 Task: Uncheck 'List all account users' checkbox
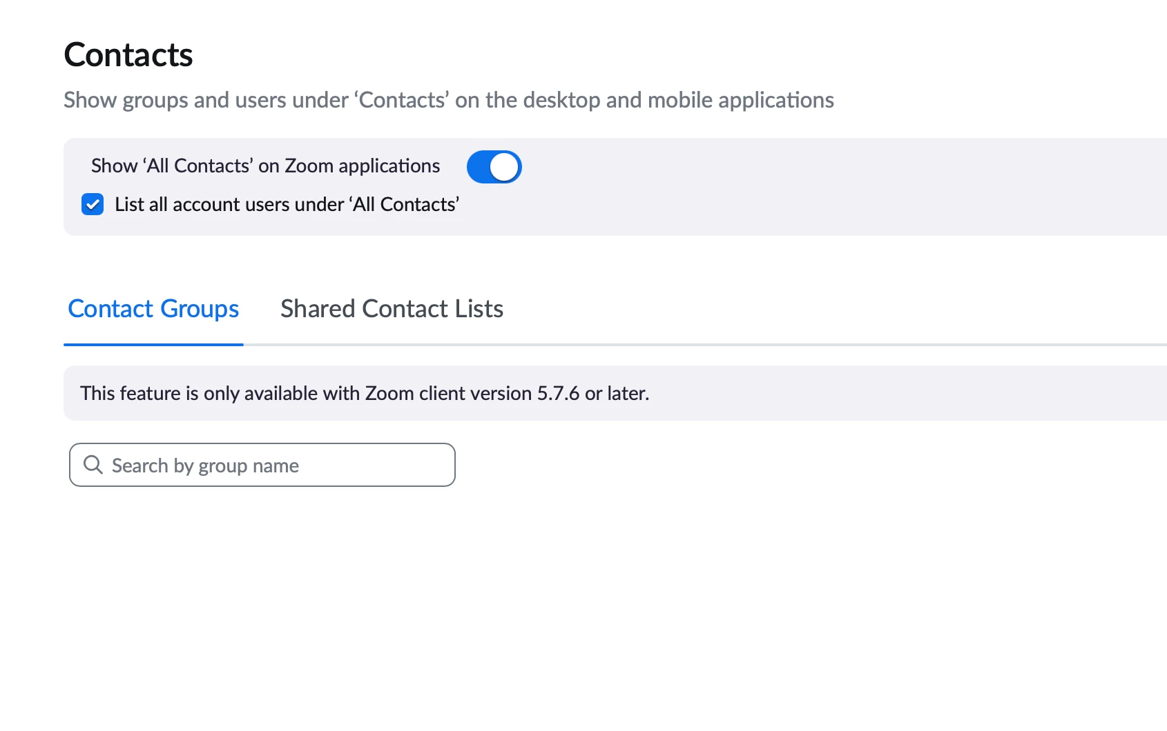(x=93, y=205)
